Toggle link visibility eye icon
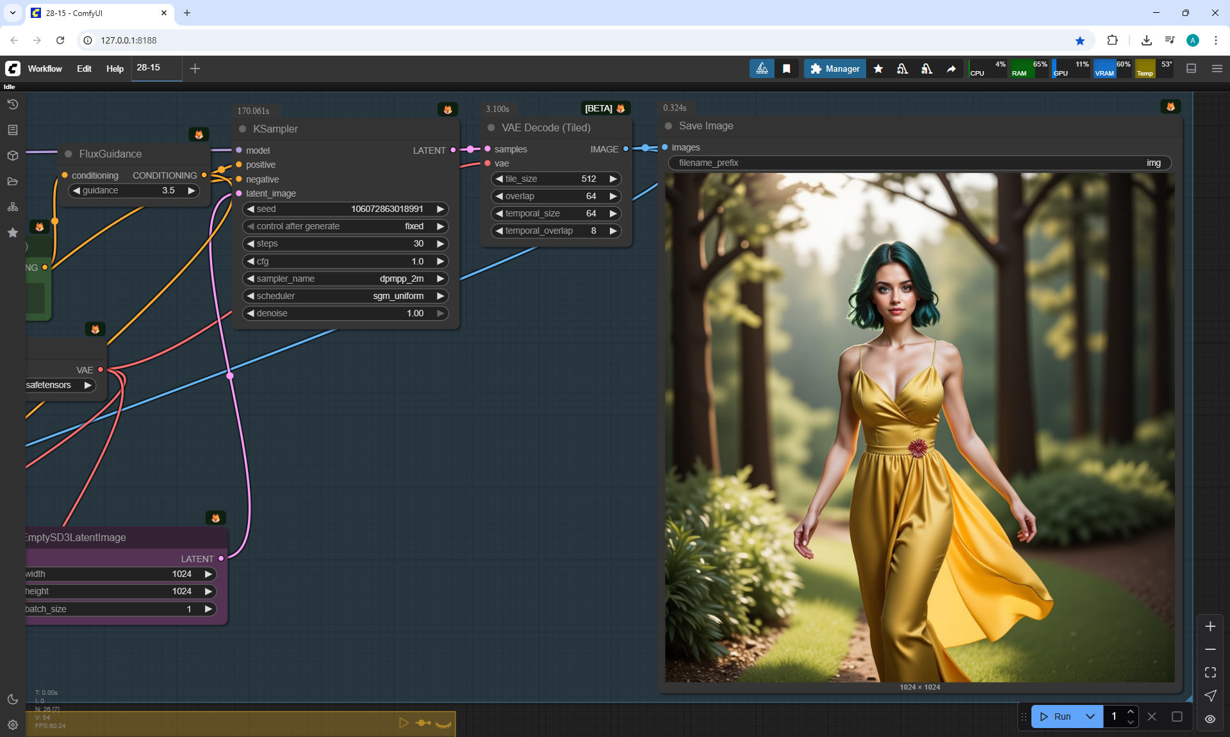1230x737 pixels. 1210,719
